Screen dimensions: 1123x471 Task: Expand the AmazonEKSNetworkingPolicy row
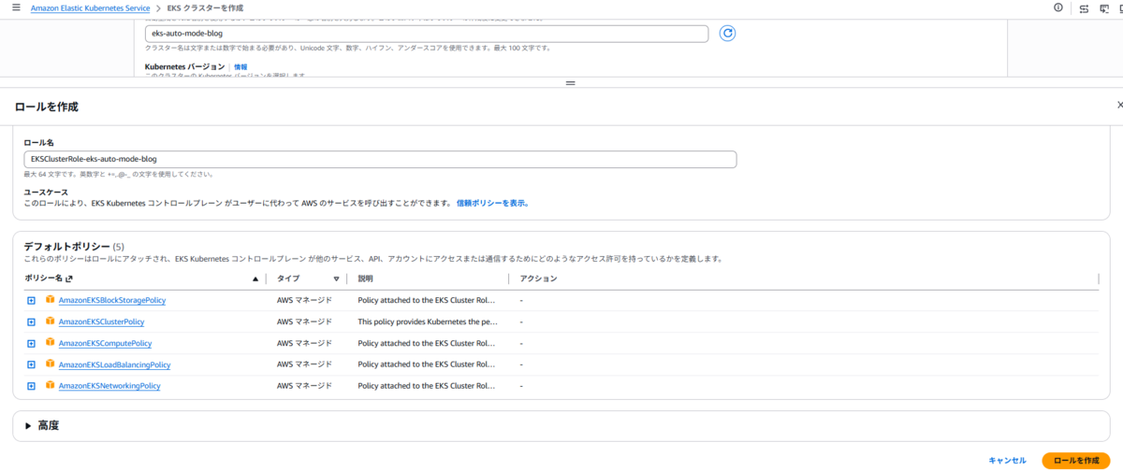tap(31, 386)
